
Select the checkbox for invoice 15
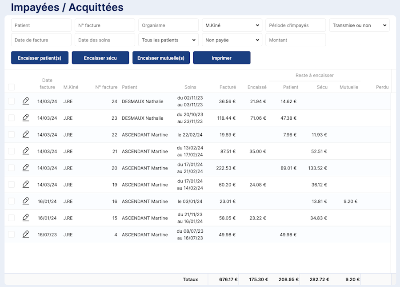[x=12, y=218]
